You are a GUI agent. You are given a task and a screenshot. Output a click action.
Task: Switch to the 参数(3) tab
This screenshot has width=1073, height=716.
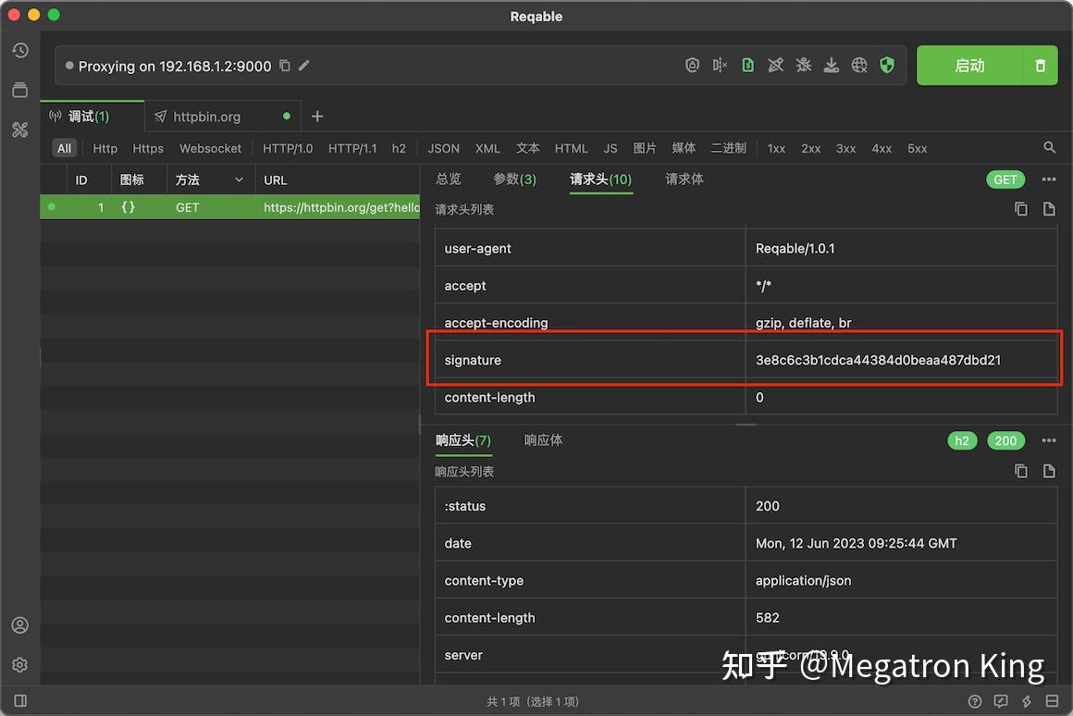(x=514, y=179)
